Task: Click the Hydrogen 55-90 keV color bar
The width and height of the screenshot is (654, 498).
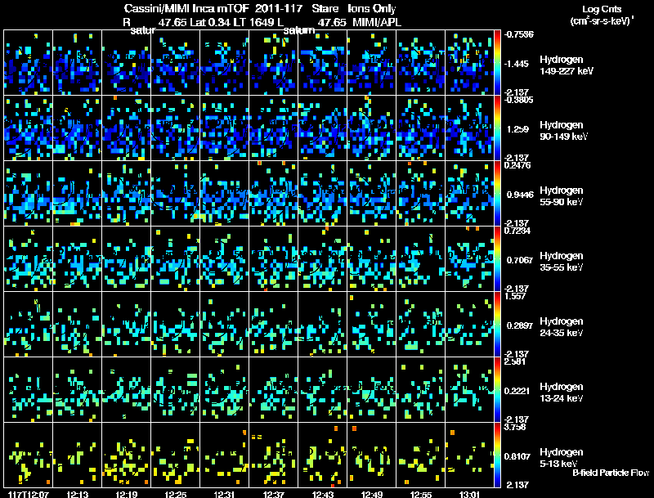Action: pos(497,194)
